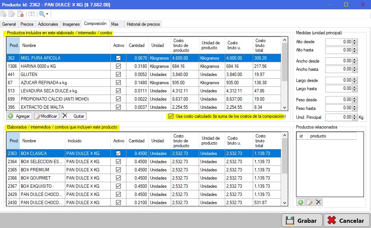Increase the Alto desde value with its up arrow
The image size is (371, 228).
coord(355,41)
